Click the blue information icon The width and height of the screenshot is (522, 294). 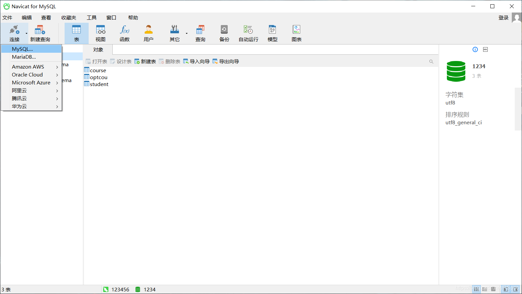click(x=475, y=49)
